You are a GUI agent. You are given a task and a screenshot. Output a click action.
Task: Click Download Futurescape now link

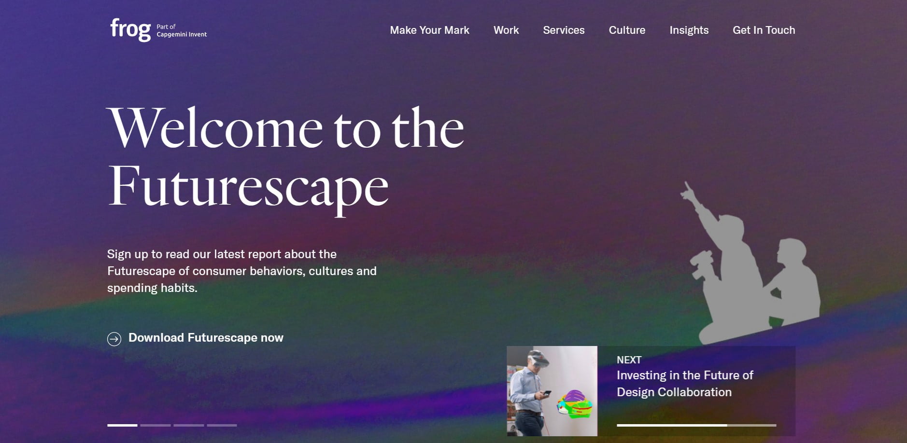pos(206,338)
